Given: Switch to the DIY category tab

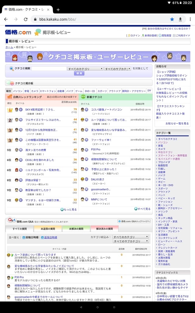Looking at the screenshot, I should [149, 90].
